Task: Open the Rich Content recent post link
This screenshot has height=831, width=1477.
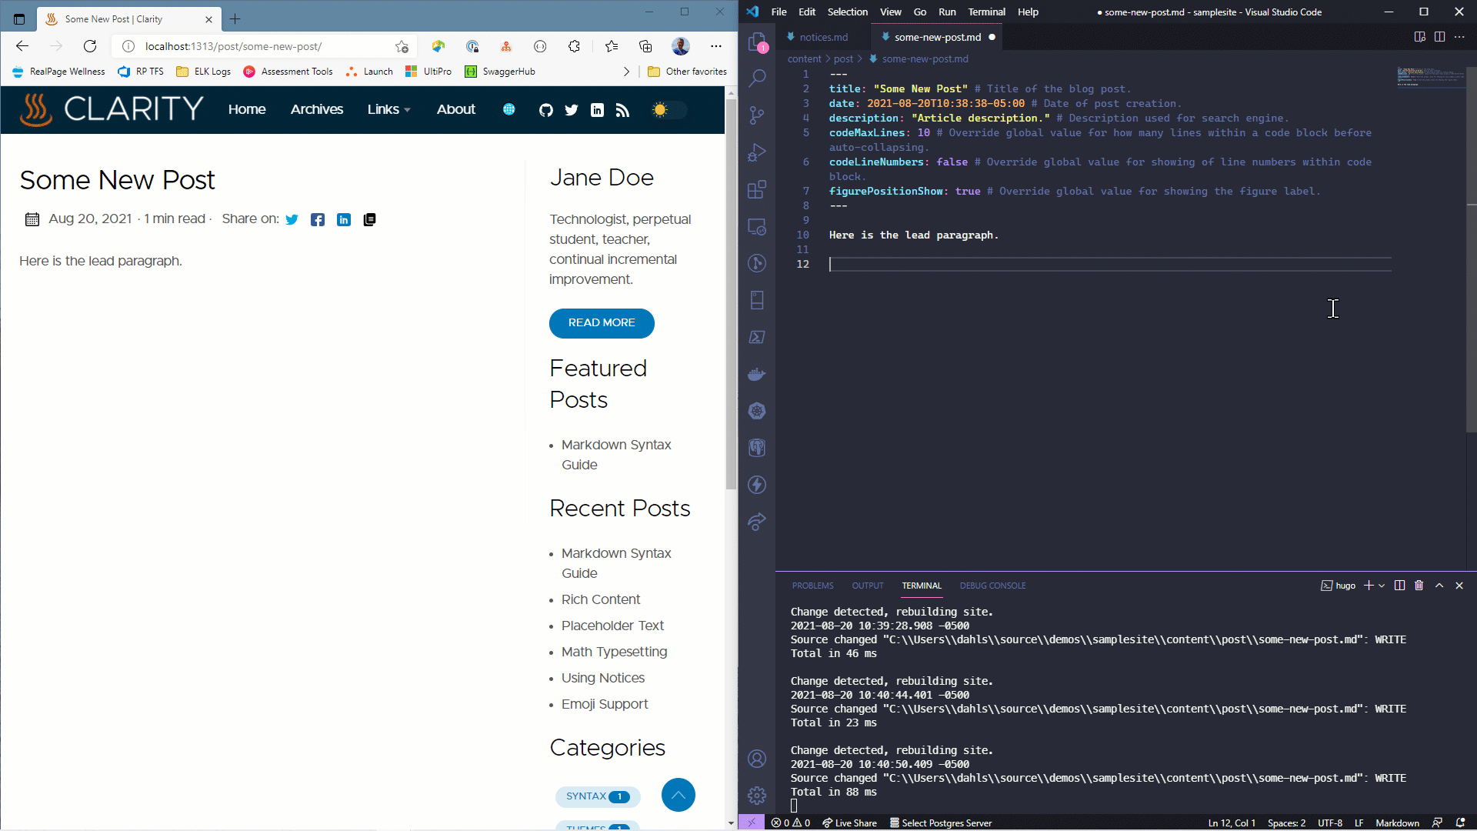Action: pos(600,599)
